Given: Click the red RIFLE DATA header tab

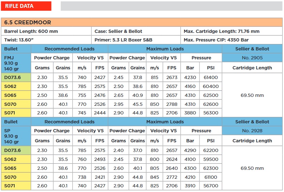Looking at the screenshot, I should [x=26, y=6].
